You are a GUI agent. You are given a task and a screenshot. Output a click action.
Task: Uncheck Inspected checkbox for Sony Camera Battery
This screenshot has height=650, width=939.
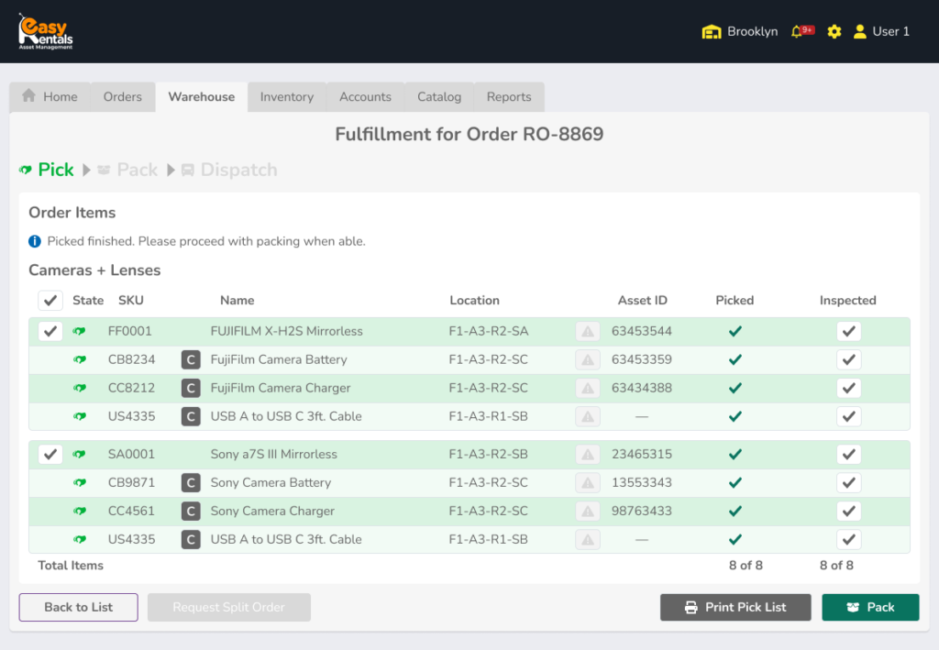coord(848,482)
